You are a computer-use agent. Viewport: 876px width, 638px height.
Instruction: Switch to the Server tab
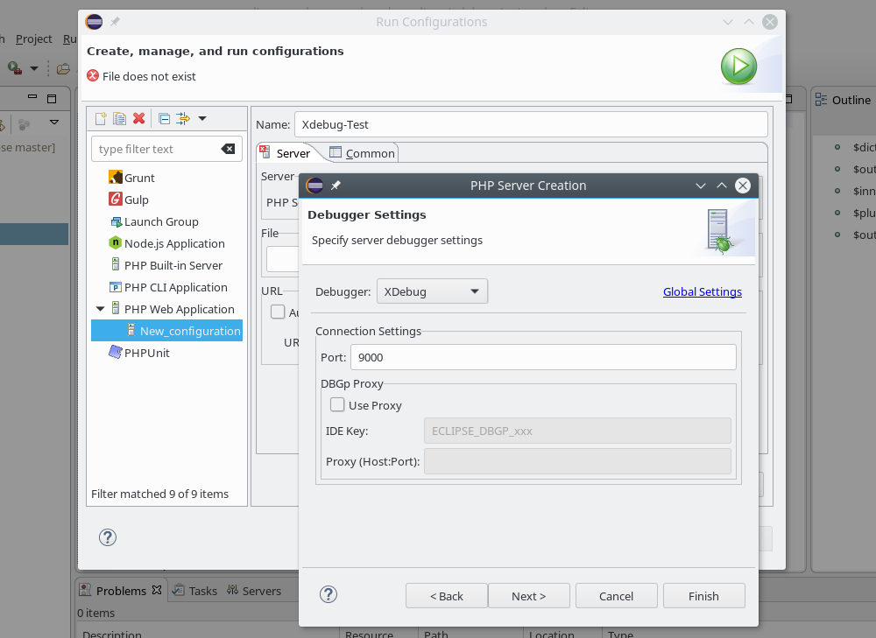(286, 153)
